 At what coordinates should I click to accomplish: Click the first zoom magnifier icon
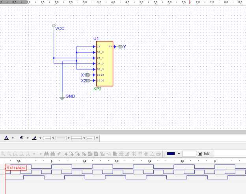click(3, 153)
